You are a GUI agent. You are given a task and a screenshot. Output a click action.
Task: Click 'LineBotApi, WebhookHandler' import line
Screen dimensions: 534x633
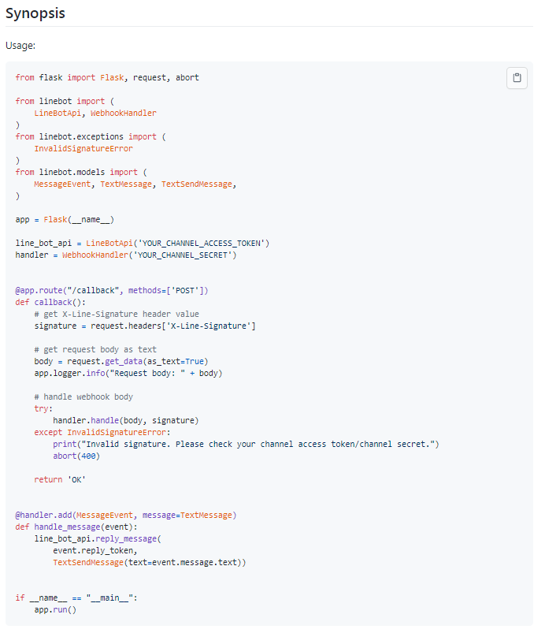coord(95,113)
